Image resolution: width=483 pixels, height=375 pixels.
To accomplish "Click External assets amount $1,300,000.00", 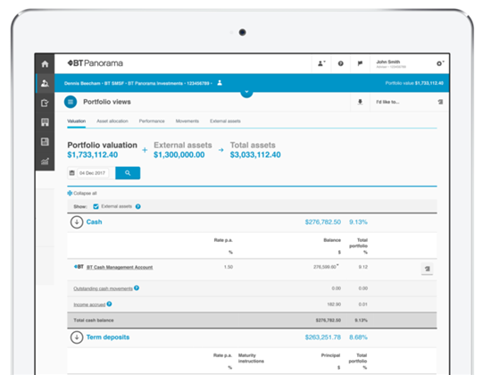I will (x=179, y=154).
